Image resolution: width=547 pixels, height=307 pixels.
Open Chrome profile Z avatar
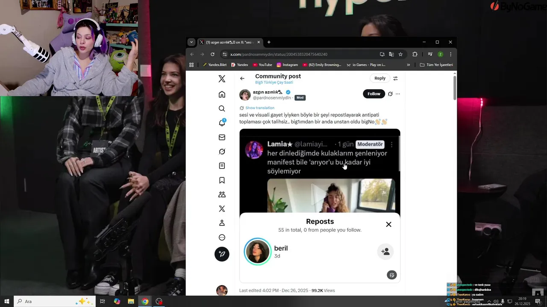click(440, 54)
